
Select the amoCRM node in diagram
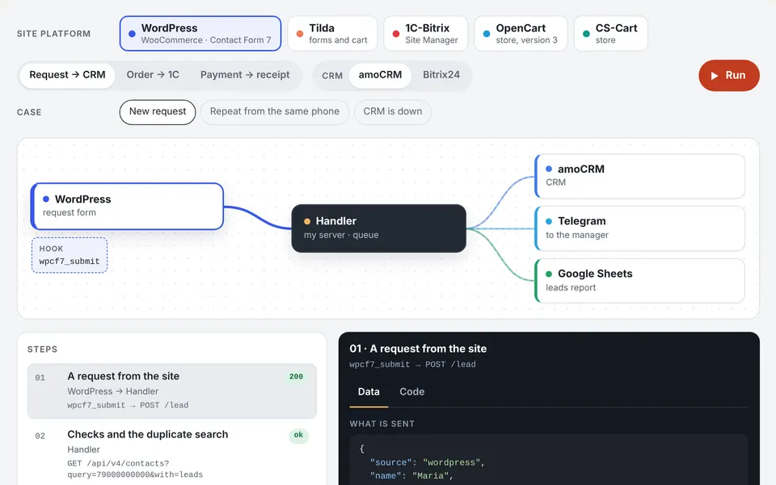coord(639,176)
